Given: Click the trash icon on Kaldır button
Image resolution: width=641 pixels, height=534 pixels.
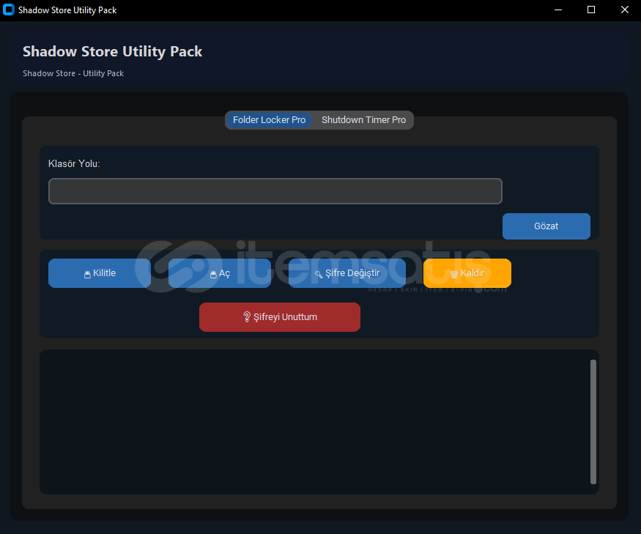Looking at the screenshot, I should (x=454, y=274).
